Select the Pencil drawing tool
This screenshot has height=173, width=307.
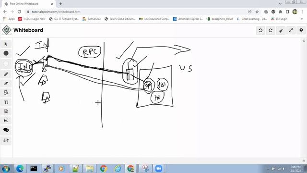tap(6, 74)
